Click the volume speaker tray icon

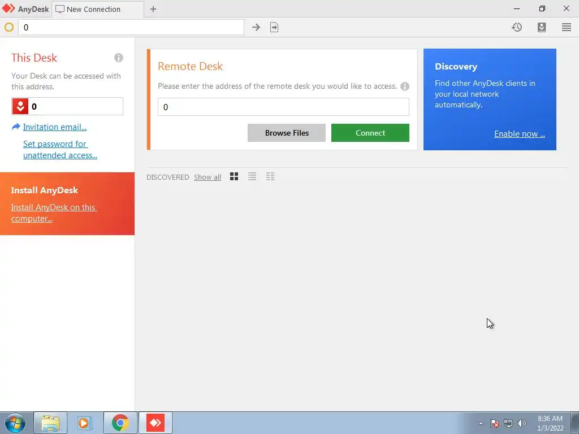click(521, 423)
